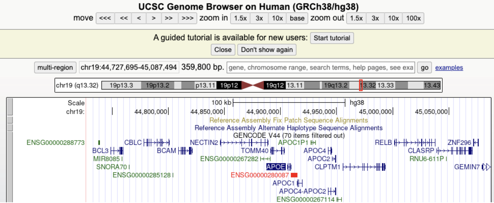Zoom out 10x
494x203 pixels.
tap(393, 18)
